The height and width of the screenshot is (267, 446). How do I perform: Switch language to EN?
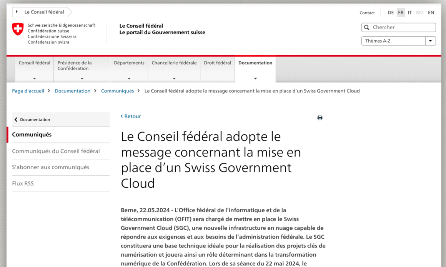click(431, 13)
